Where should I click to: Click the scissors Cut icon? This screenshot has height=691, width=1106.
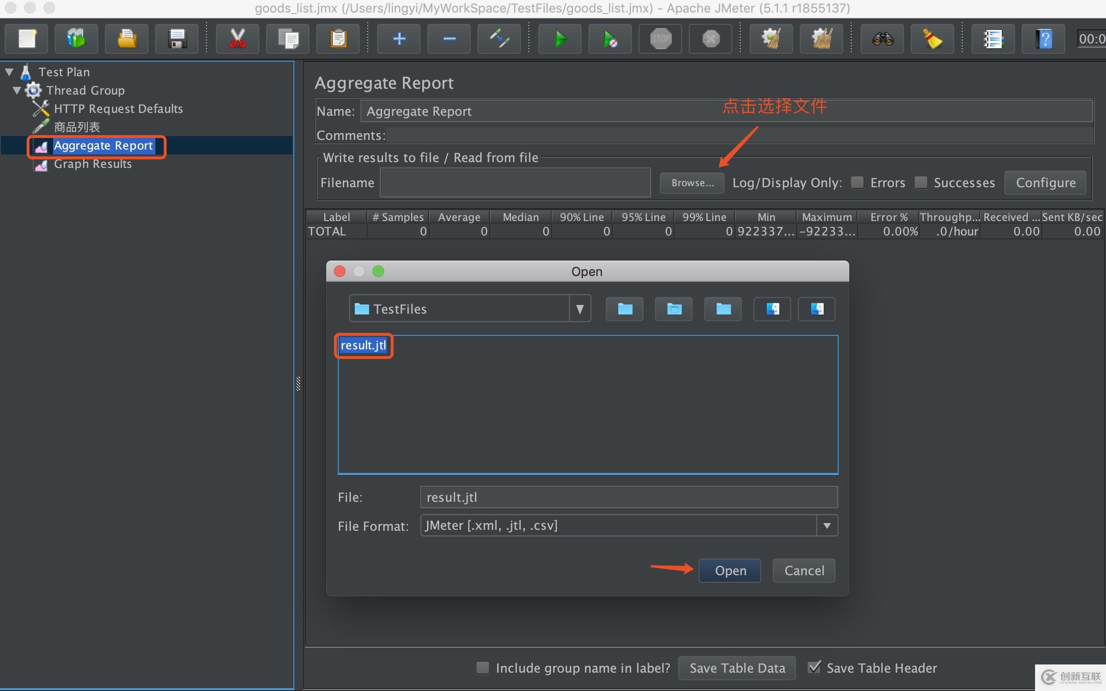(x=237, y=39)
